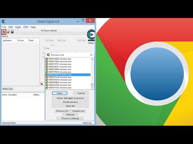Open Table Extras at the bottom
This screenshot has height=144, width=193.
coord(87,123)
